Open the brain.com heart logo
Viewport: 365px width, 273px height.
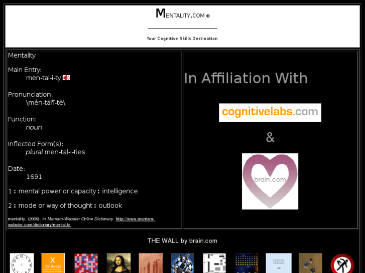[x=270, y=181]
